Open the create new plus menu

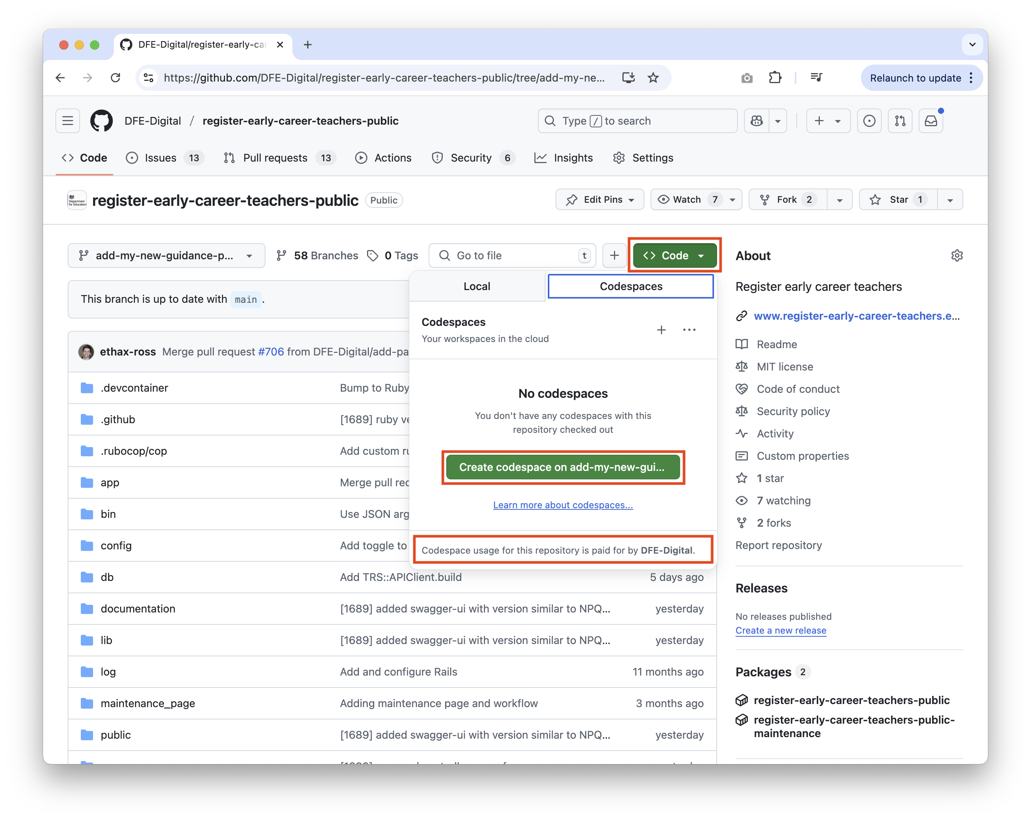(828, 120)
